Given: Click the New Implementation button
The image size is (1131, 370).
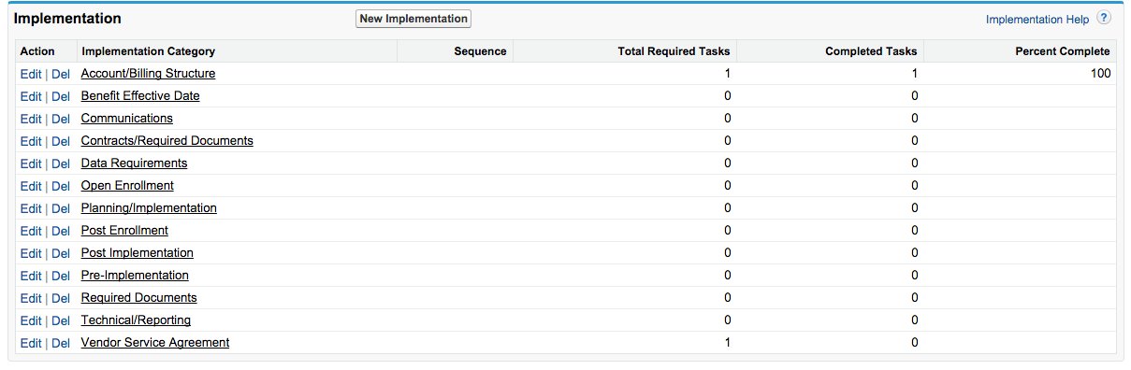Looking at the screenshot, I should [413, 19].
